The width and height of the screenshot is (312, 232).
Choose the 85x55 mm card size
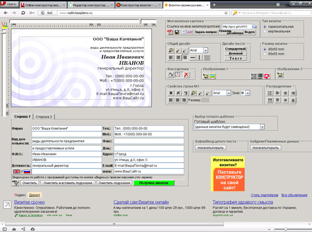264,54
